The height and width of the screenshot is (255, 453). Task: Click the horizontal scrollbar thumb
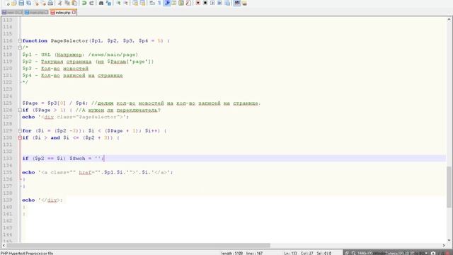point(139,246)
